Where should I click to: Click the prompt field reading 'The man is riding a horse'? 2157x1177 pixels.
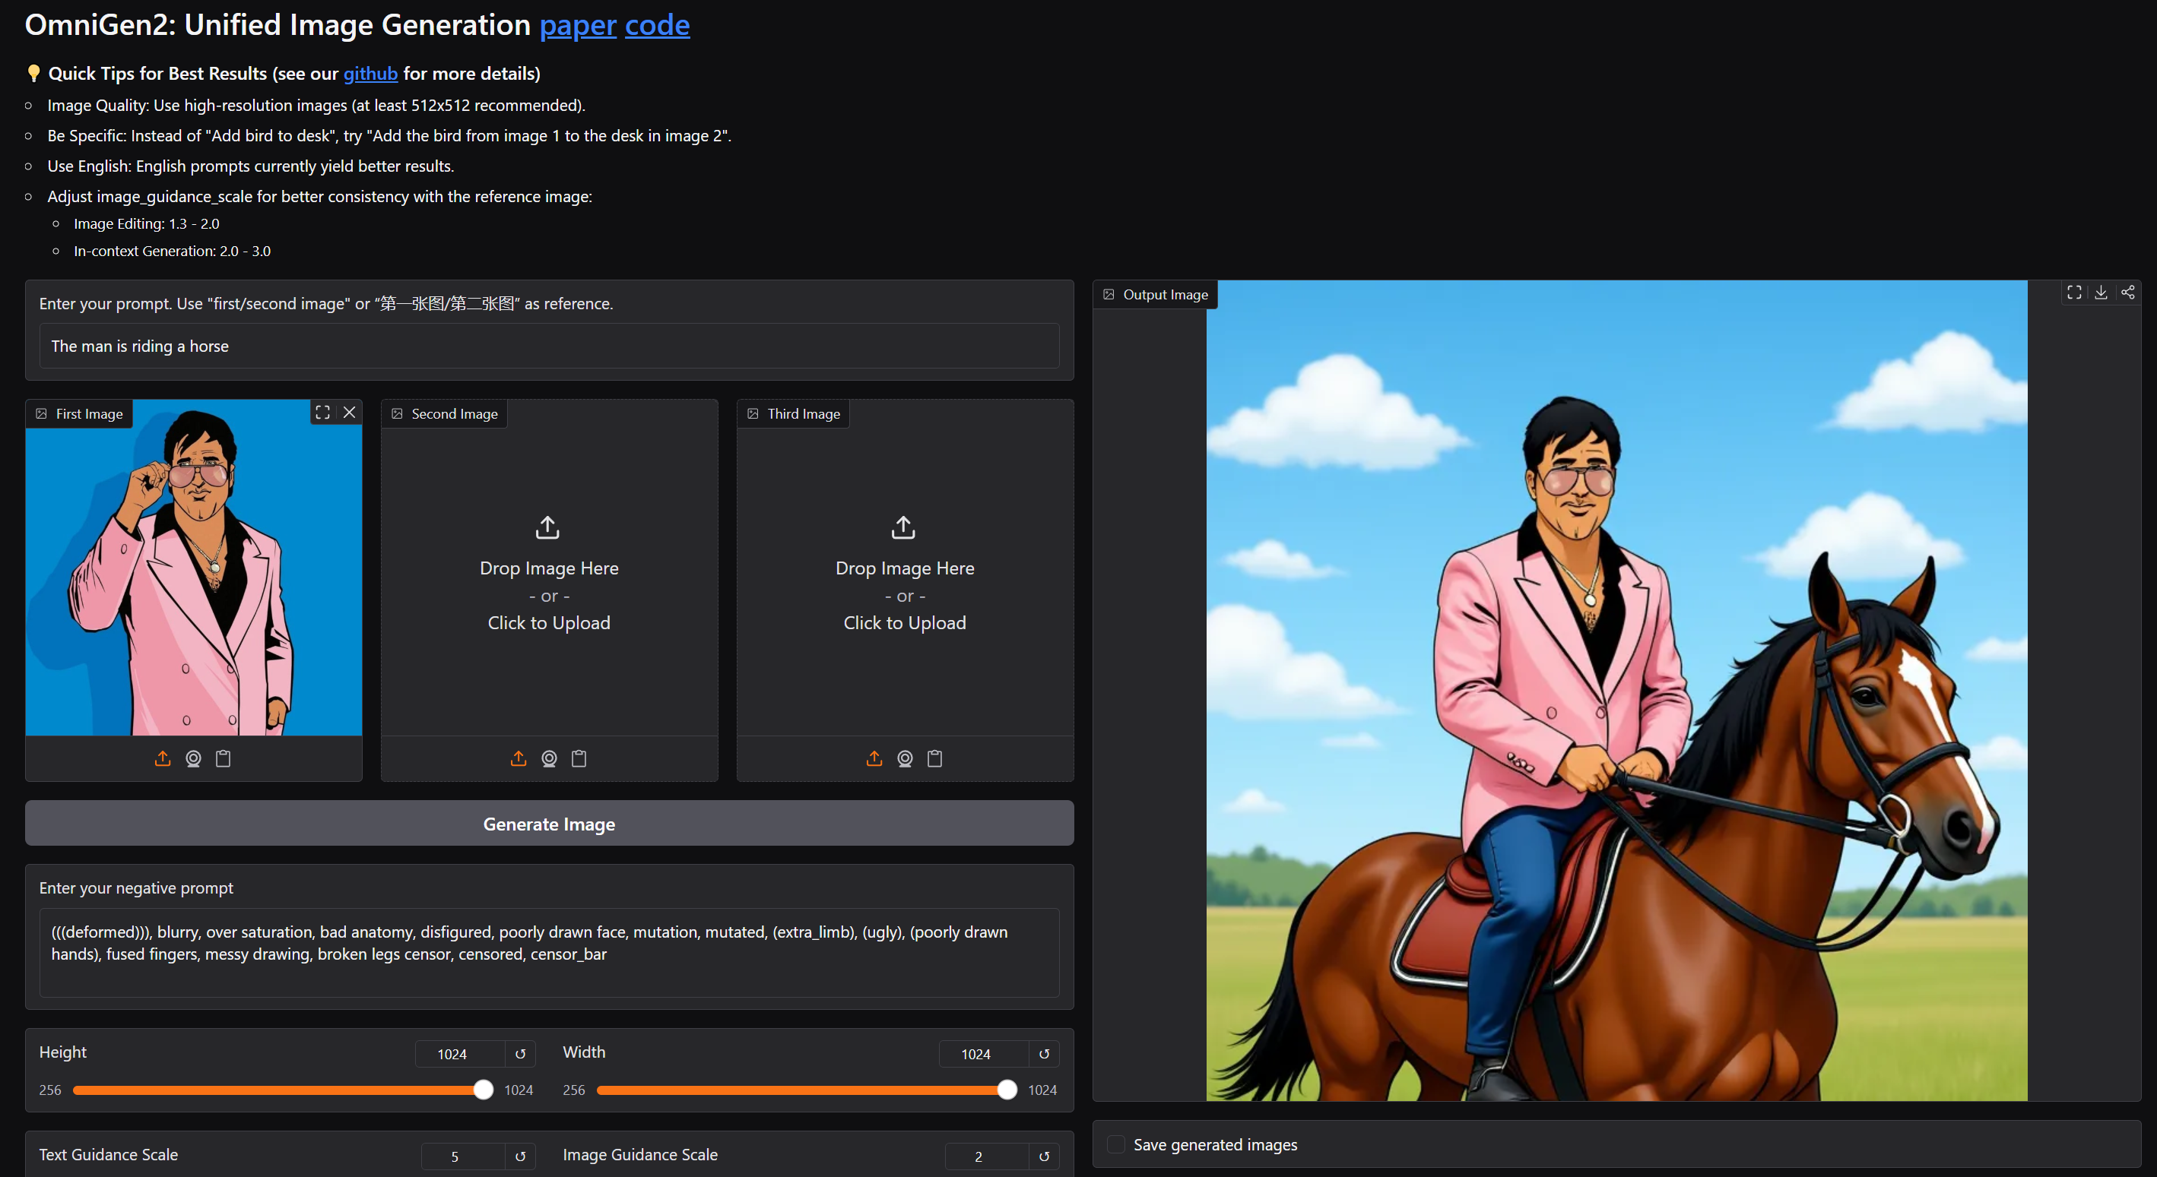click(549, 346)
